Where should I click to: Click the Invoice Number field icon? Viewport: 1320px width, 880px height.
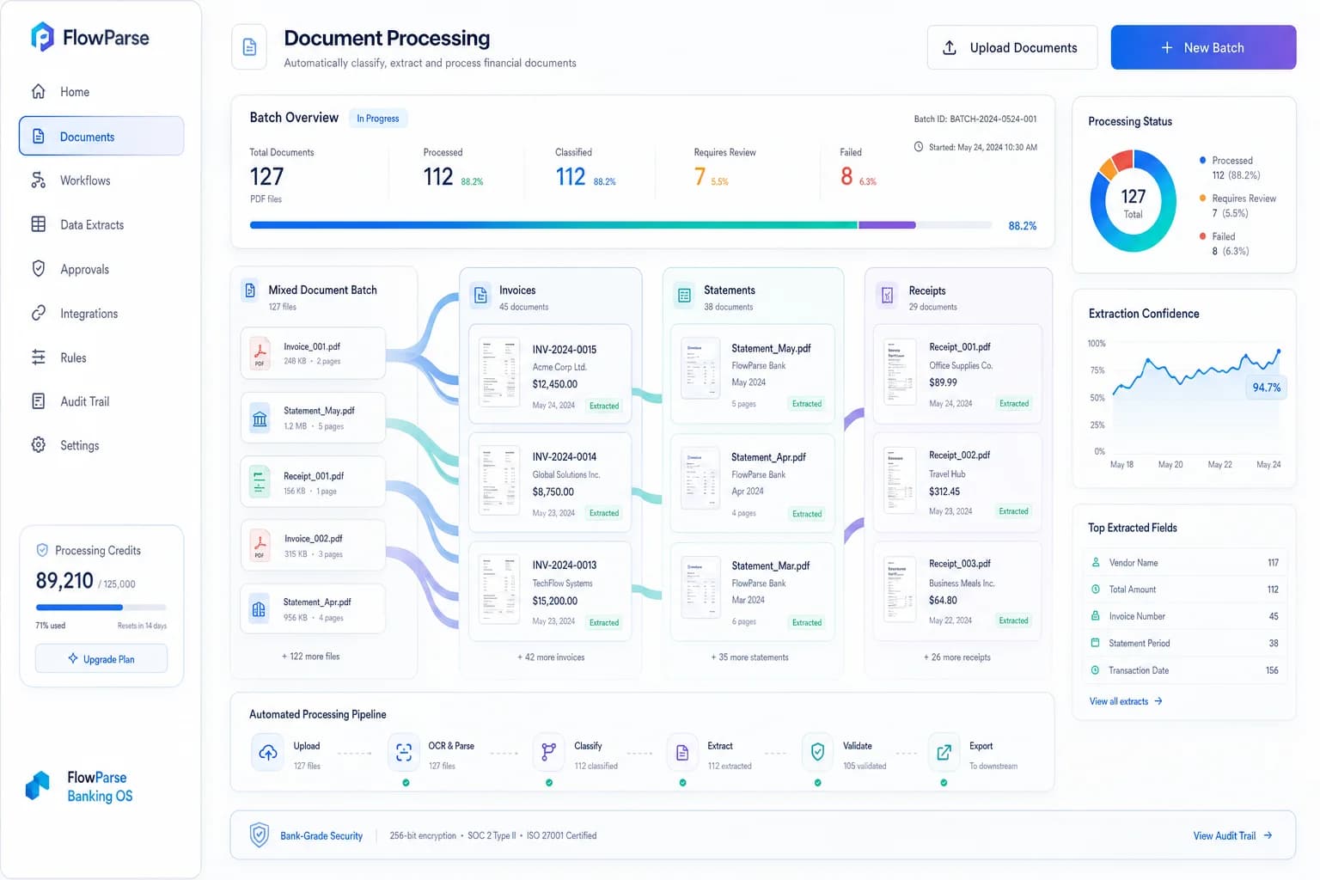1096,616
